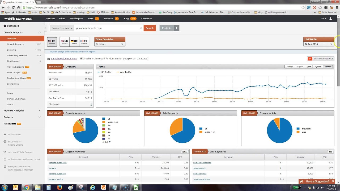This screenshot has width=340, height=191.
Task: Open Other Countries 26 more dropdown
Action: pos(110,44)
